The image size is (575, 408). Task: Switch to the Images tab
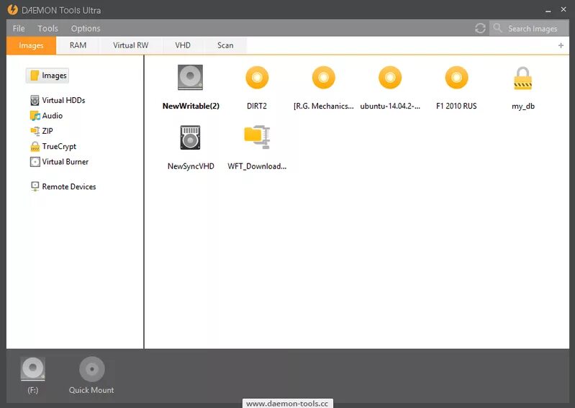31,45
